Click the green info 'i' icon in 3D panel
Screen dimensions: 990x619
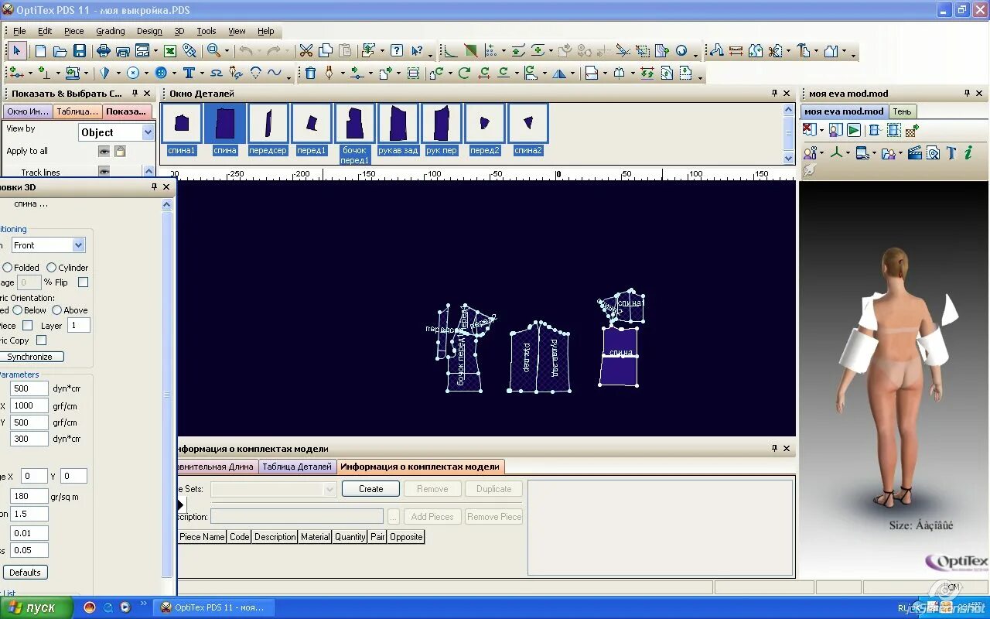(968, 152)
